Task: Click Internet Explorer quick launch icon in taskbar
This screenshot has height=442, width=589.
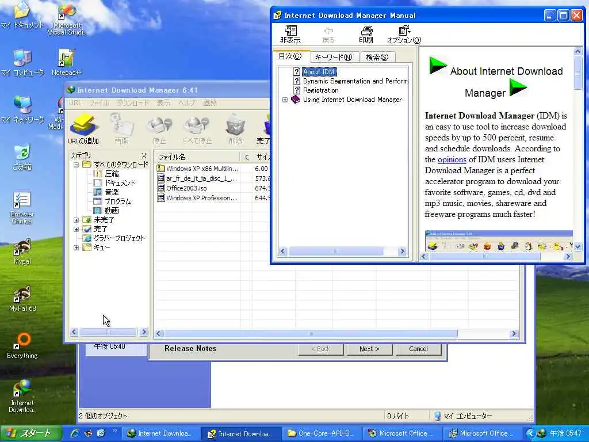Action: click(75, 433)
